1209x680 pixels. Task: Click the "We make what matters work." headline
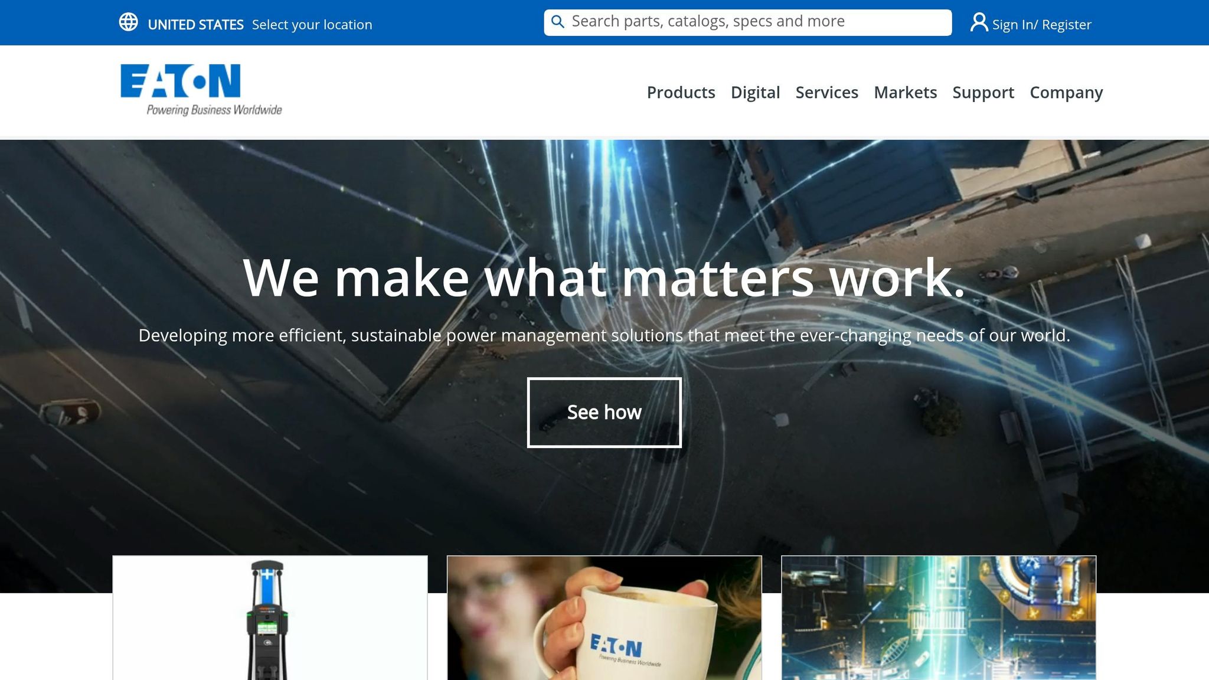[x=604, y=277]
